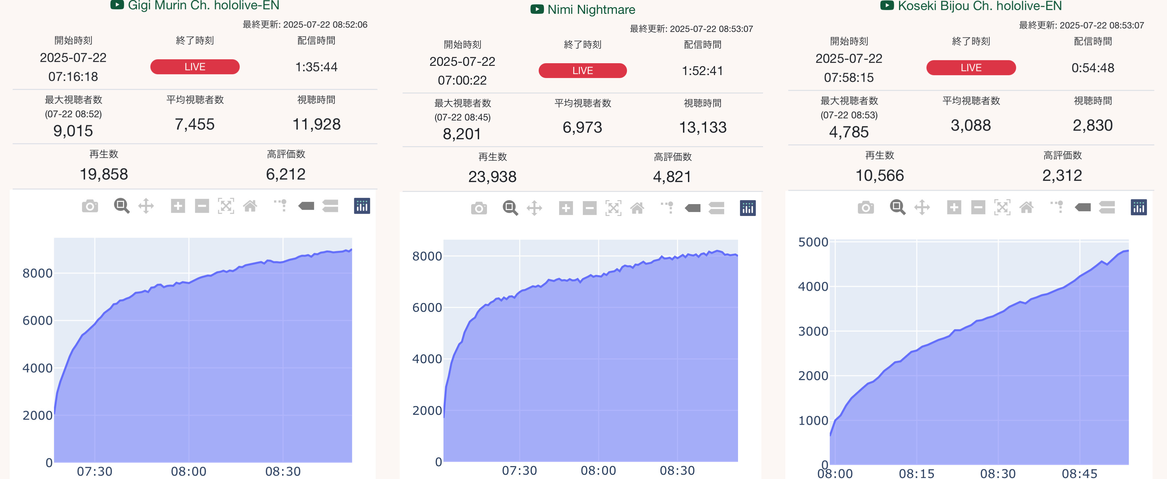The height and width of the screenshot is (479, 1167).
Task: Click likes value 6,212
Action: (x=286, y=174)
